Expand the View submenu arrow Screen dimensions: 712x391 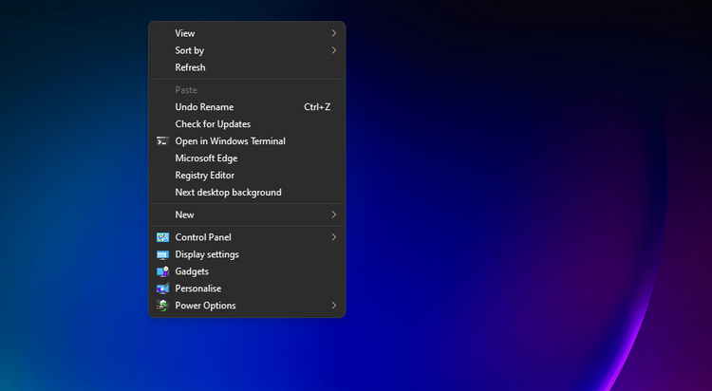tap(334, 33)
